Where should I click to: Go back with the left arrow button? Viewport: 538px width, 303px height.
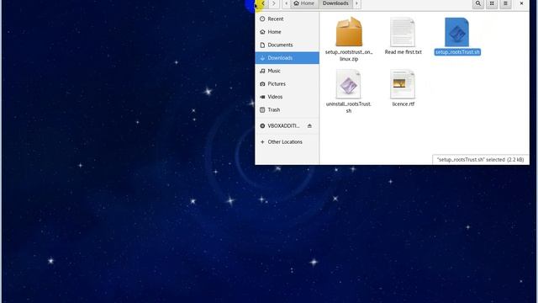click(x=263, y=3)
